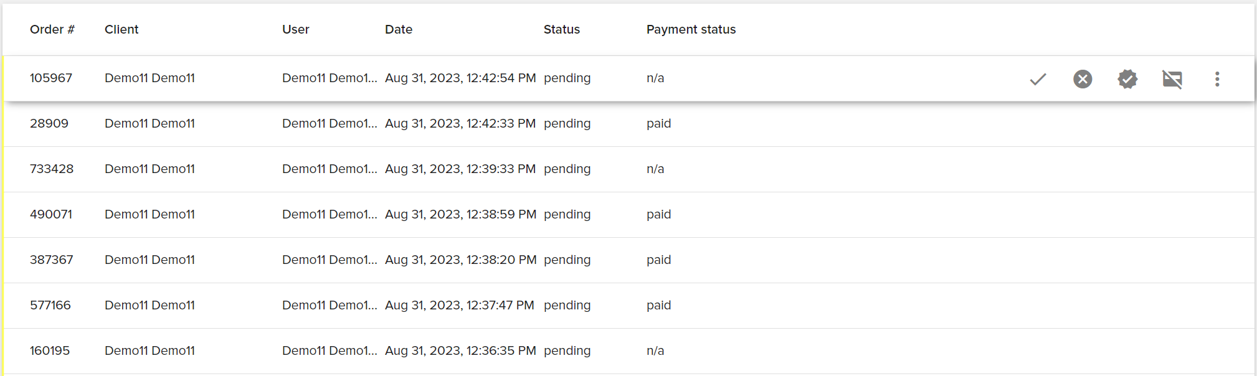
Task: Click the timestamp on order 28909
Action: pos(460,123)
